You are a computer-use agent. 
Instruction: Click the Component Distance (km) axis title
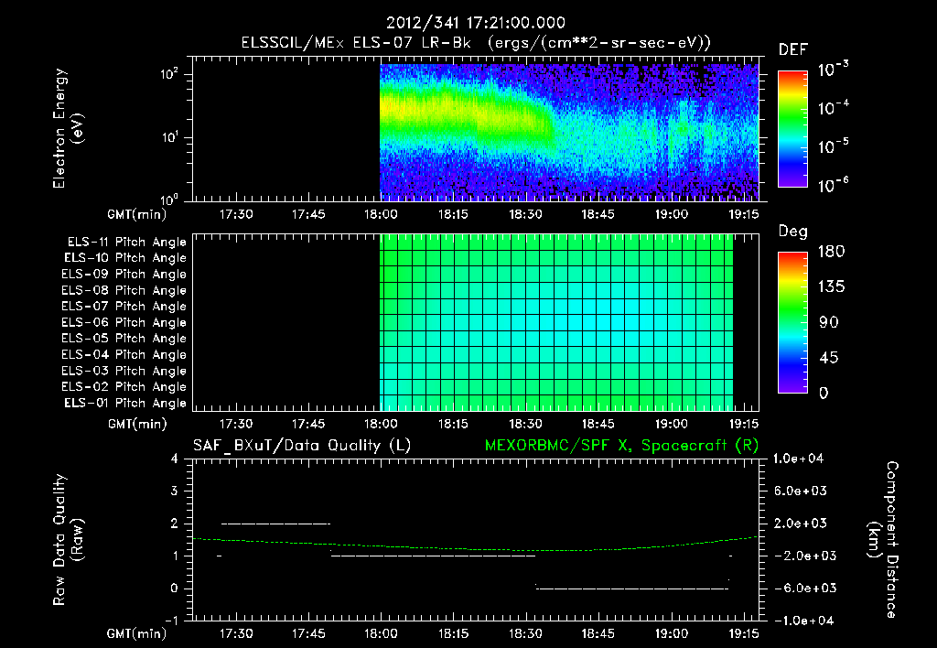click(882, 539)
